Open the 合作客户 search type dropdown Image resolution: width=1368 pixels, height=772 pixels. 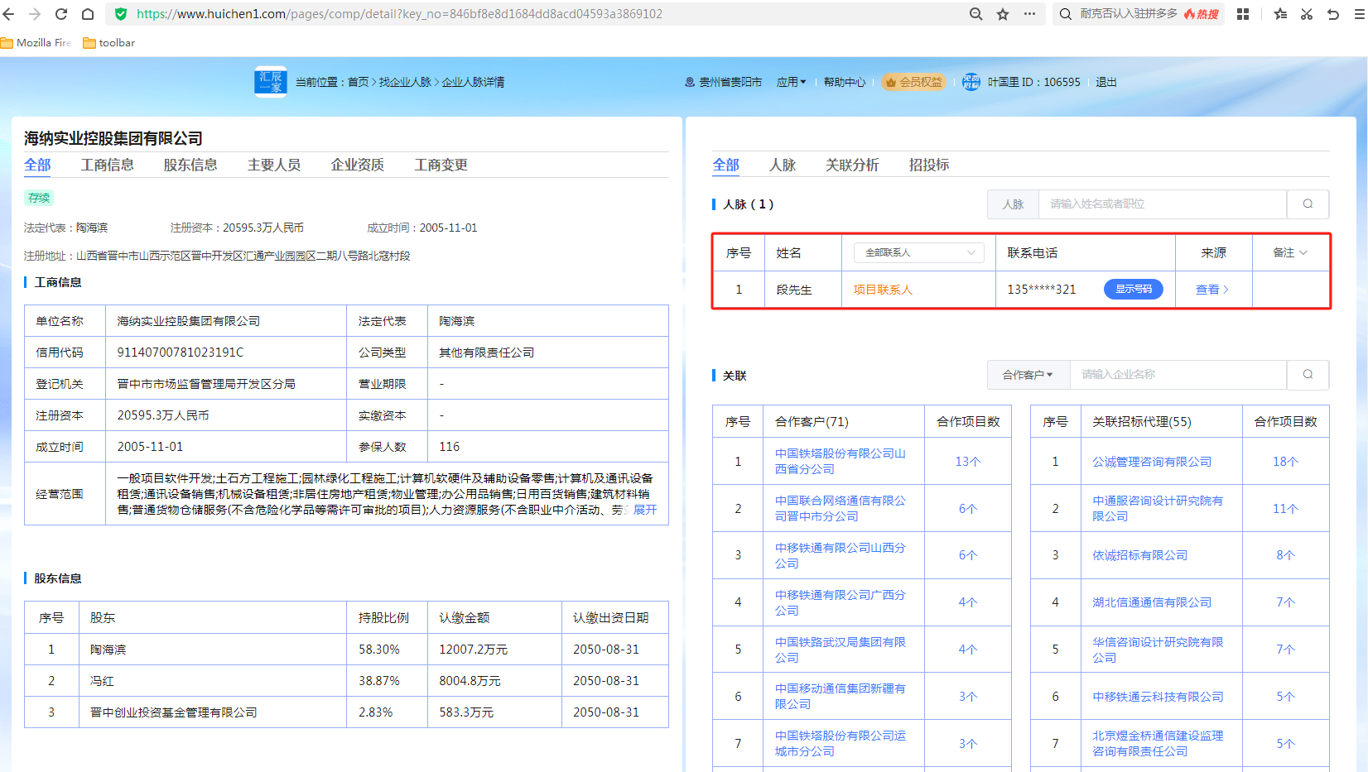pyautogui.click(x=1028, y=375)
